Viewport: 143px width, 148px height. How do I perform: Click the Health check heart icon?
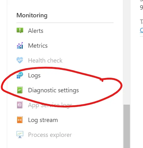coord(20,60)
